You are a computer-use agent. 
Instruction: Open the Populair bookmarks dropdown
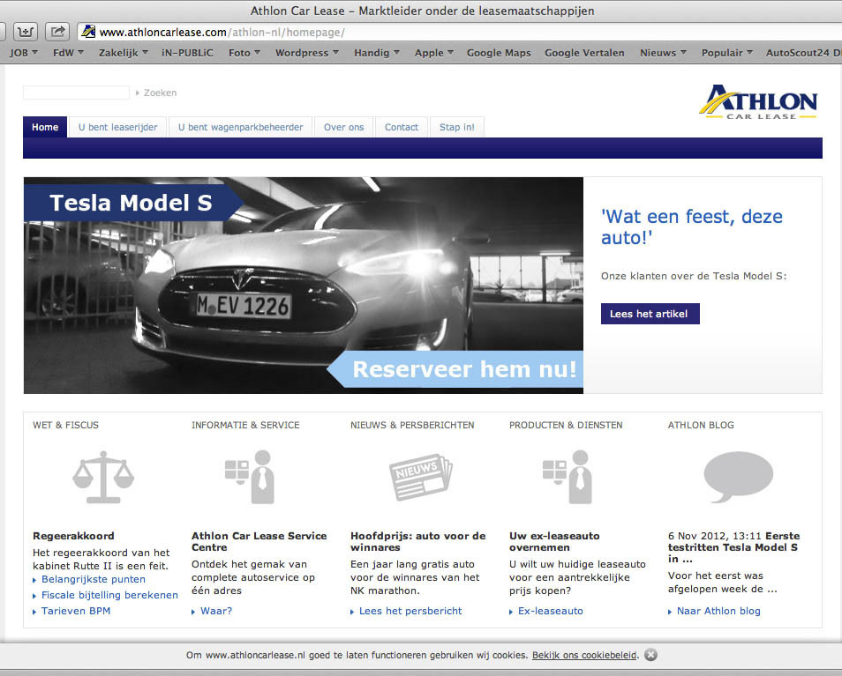click(727, 53)
